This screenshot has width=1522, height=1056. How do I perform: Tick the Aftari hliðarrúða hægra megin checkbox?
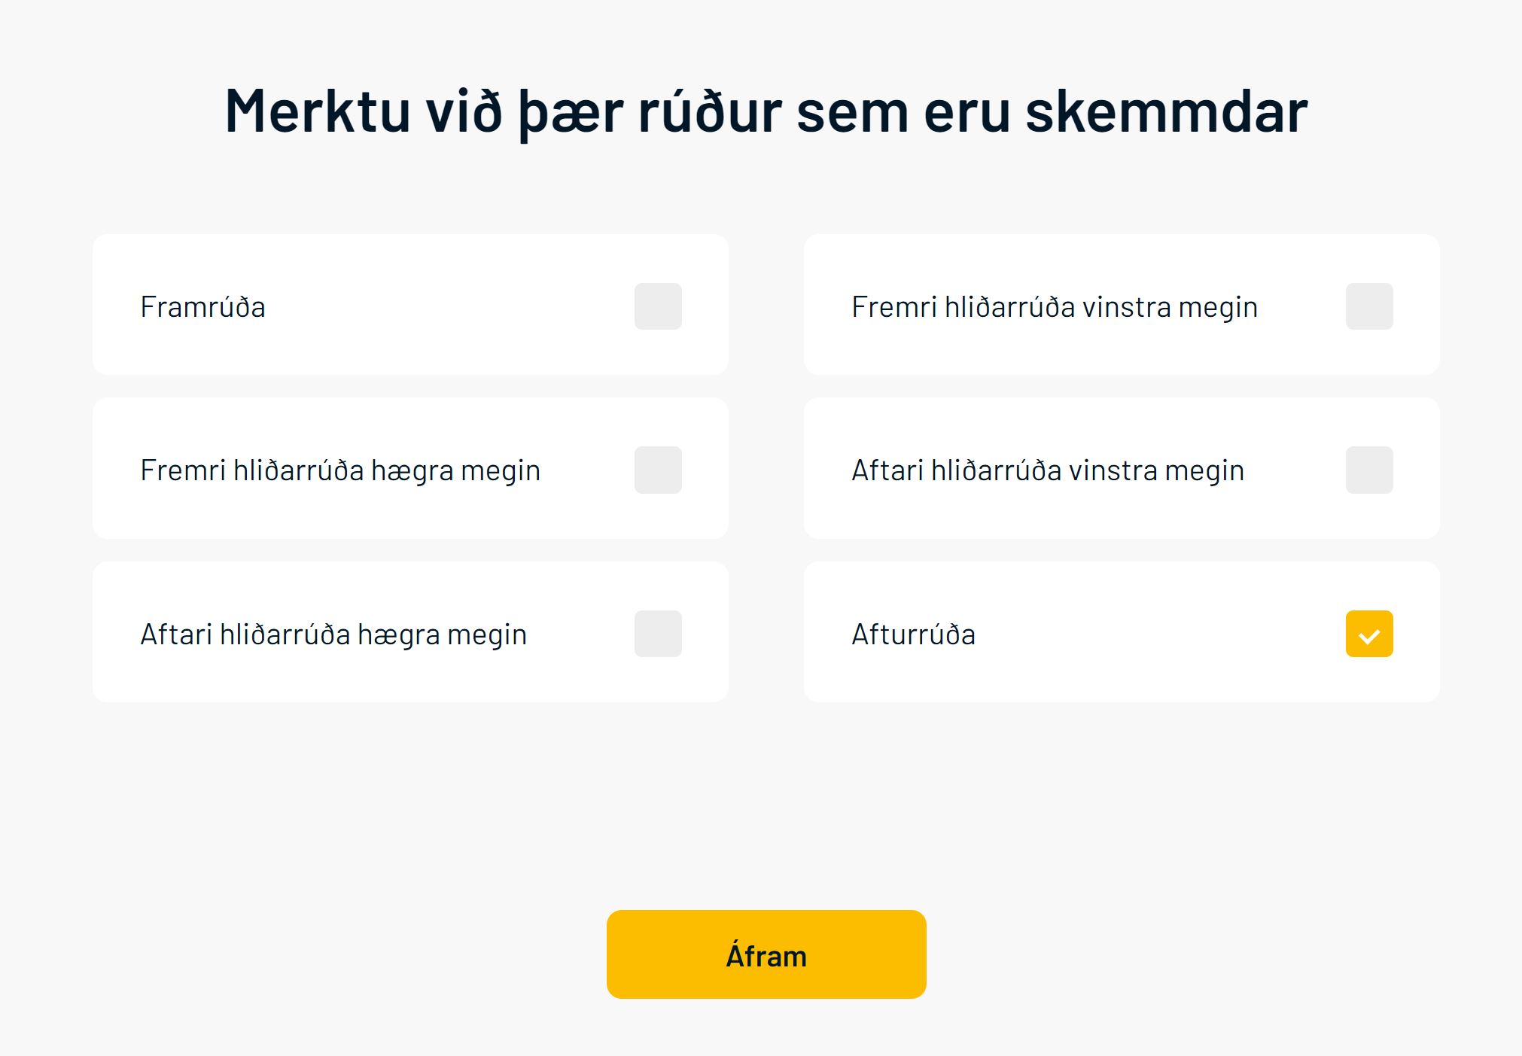pos(658,634)
